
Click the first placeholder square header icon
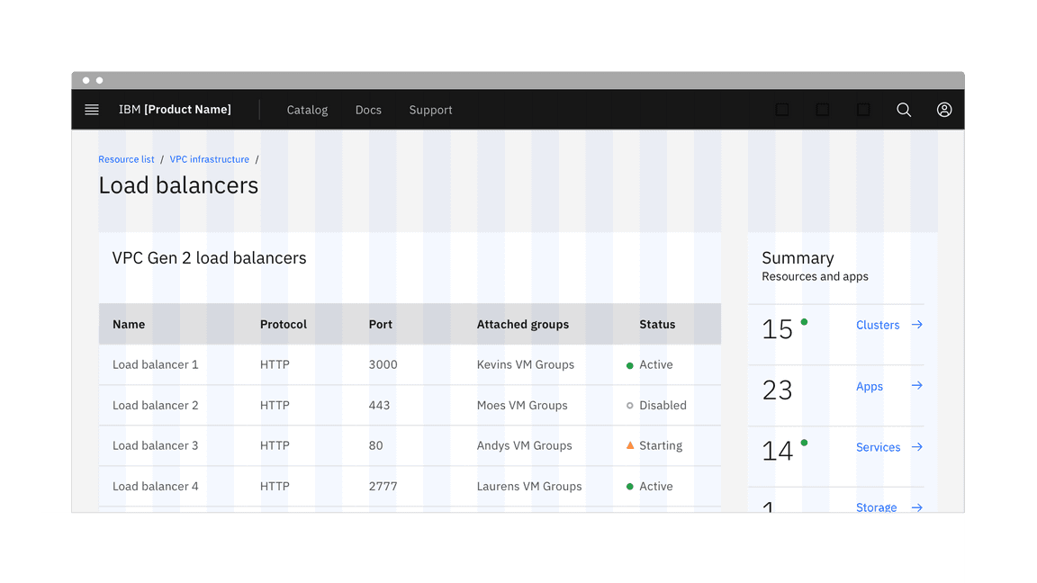(782, 110)
